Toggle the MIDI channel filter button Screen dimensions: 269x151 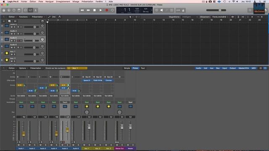pyautogui.click(x=253, y=68)
